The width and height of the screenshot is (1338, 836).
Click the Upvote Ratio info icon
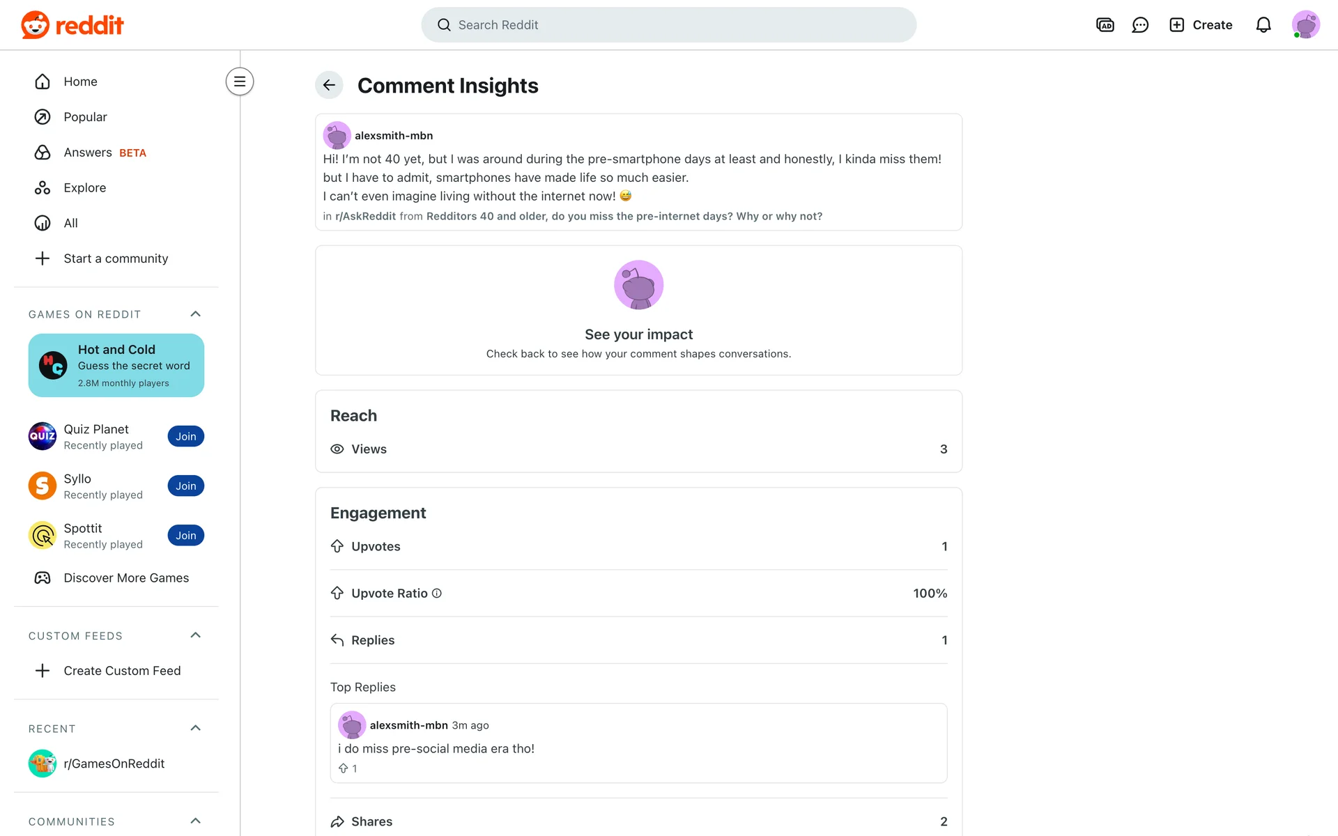click(x=437, y=593)
